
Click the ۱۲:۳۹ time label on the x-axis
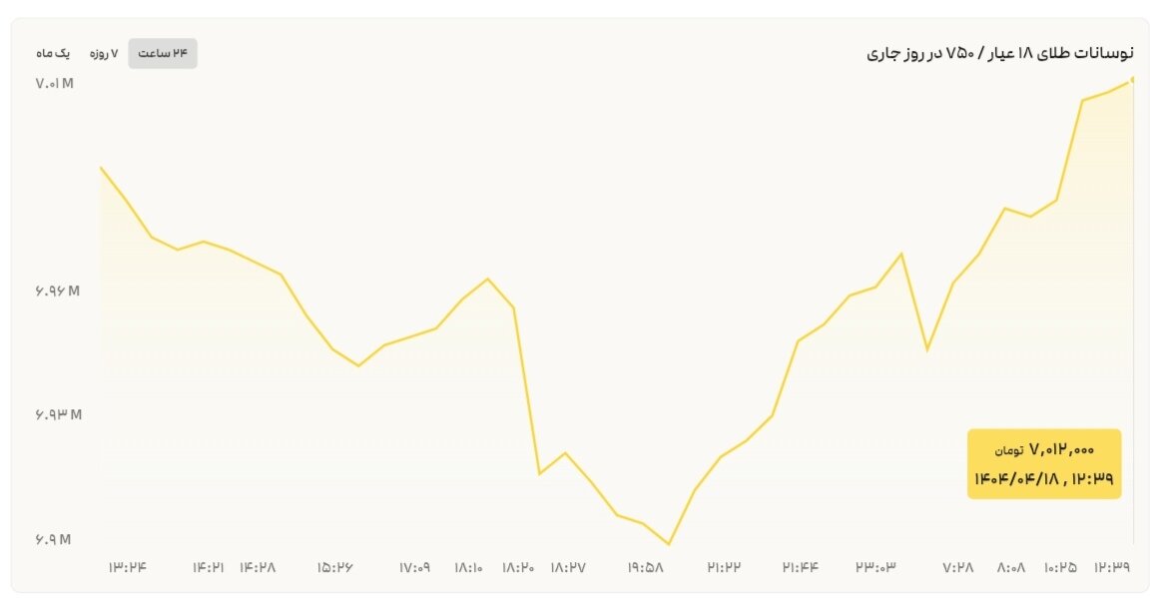1113,567
